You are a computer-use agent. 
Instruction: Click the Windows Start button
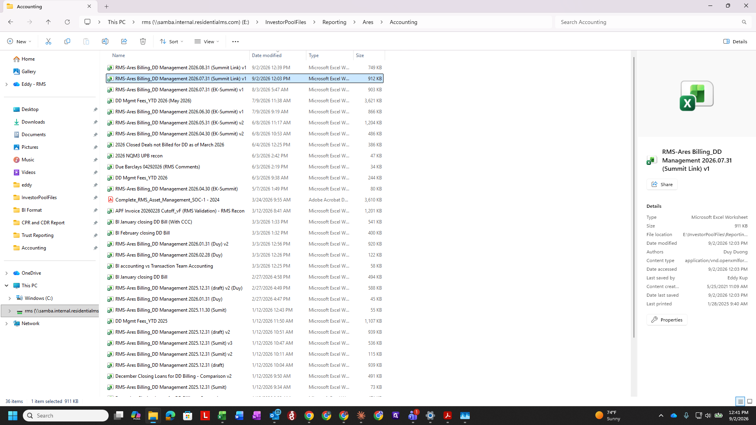13,416
